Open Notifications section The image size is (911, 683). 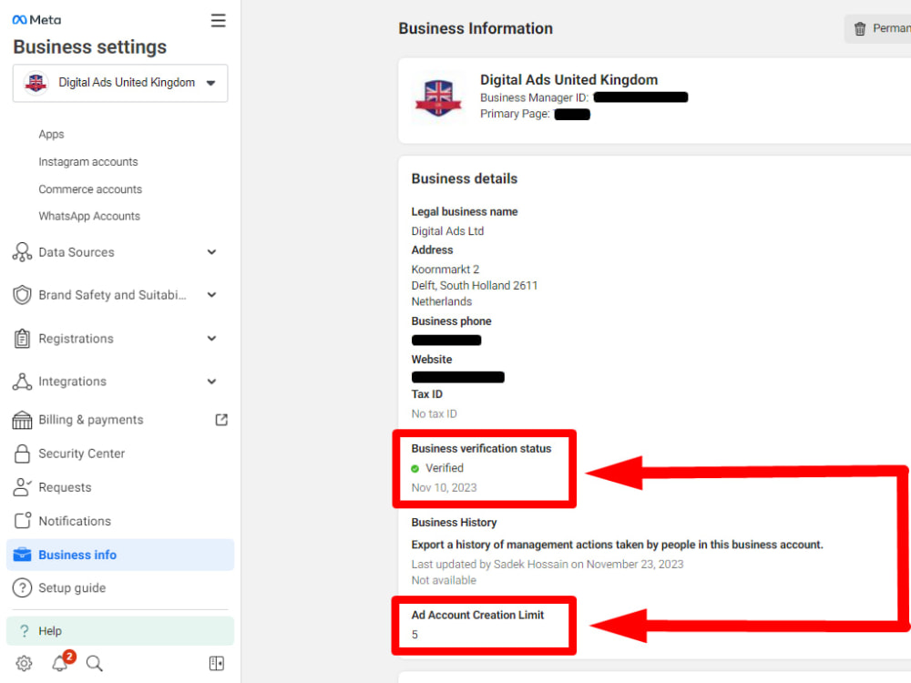(75, 521)
